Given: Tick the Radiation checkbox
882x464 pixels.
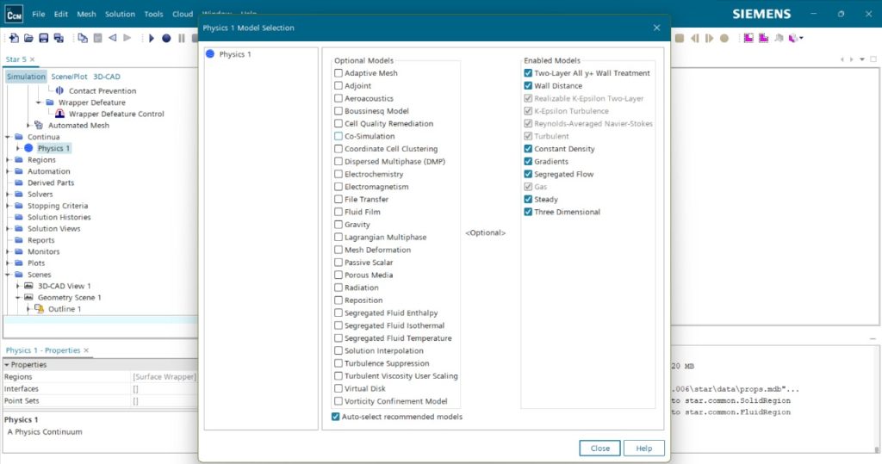Looking at the screenshot, I should (339, 288).
